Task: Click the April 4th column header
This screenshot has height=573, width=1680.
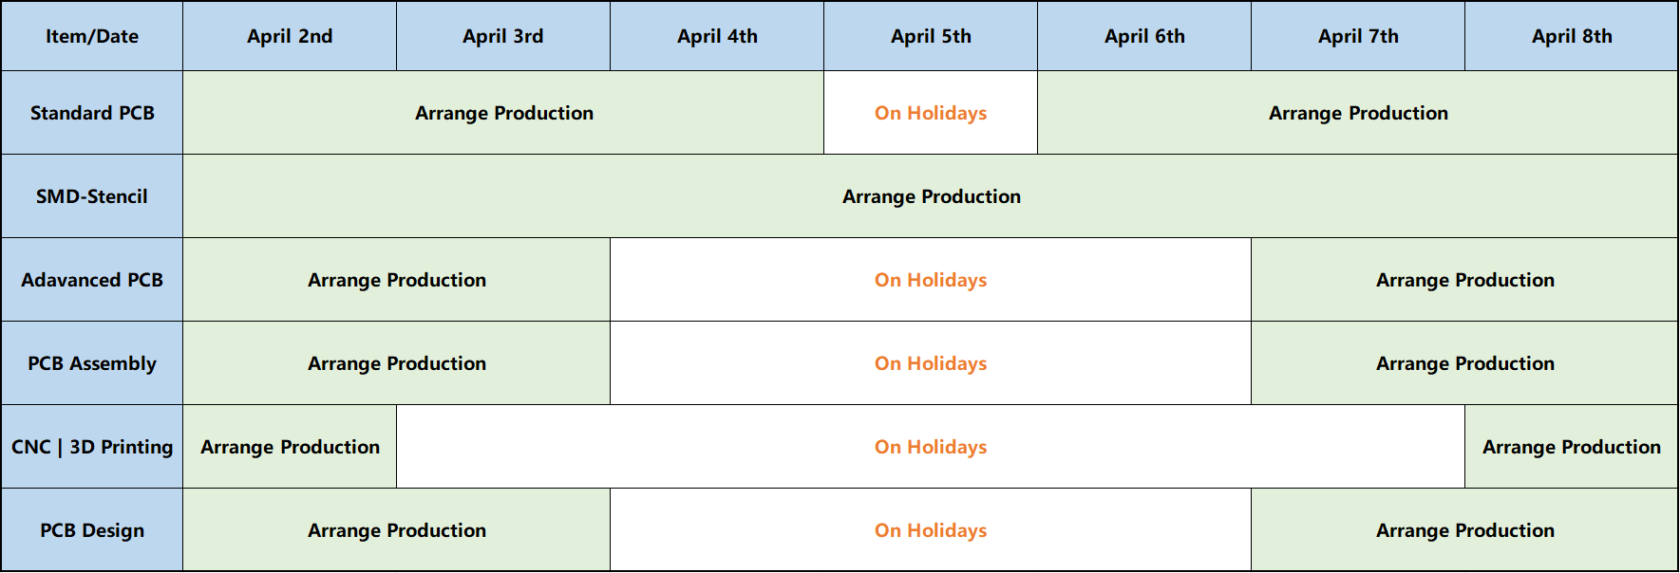Action: coord(717,36)
